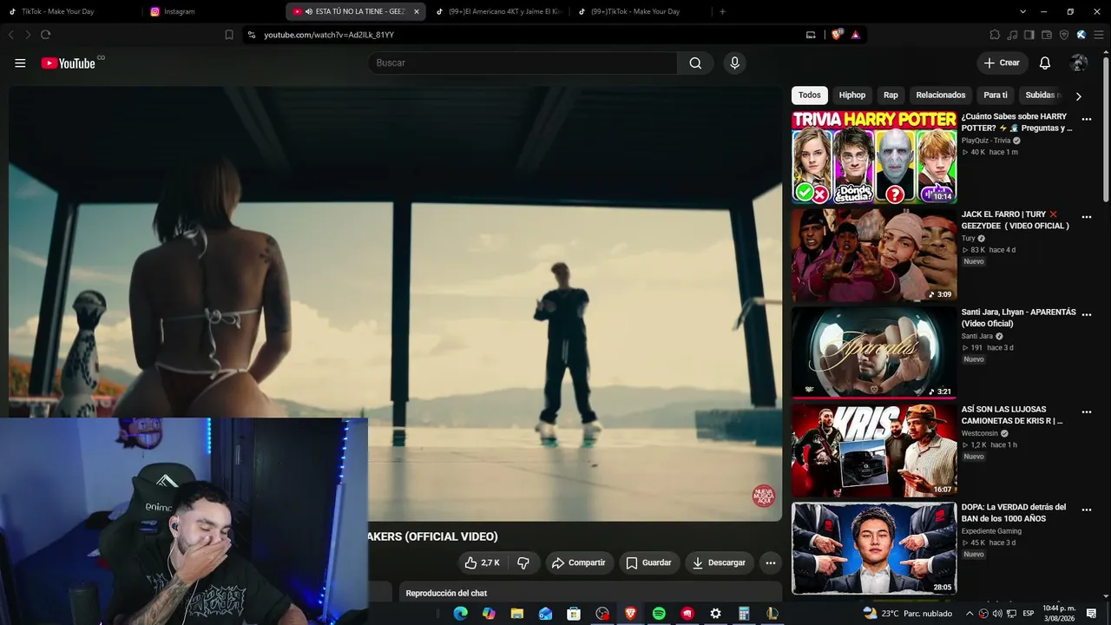This screenshot has width=1111, height=625.
Task: Click the Descargar download button
Action: click(x=720, y=562)
